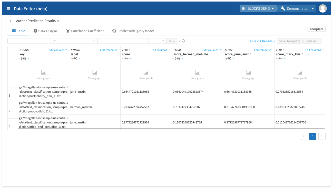This screenshot has height=189, width=333.
Task: Go to page 1 in pagination
Action: click(312, 136)
